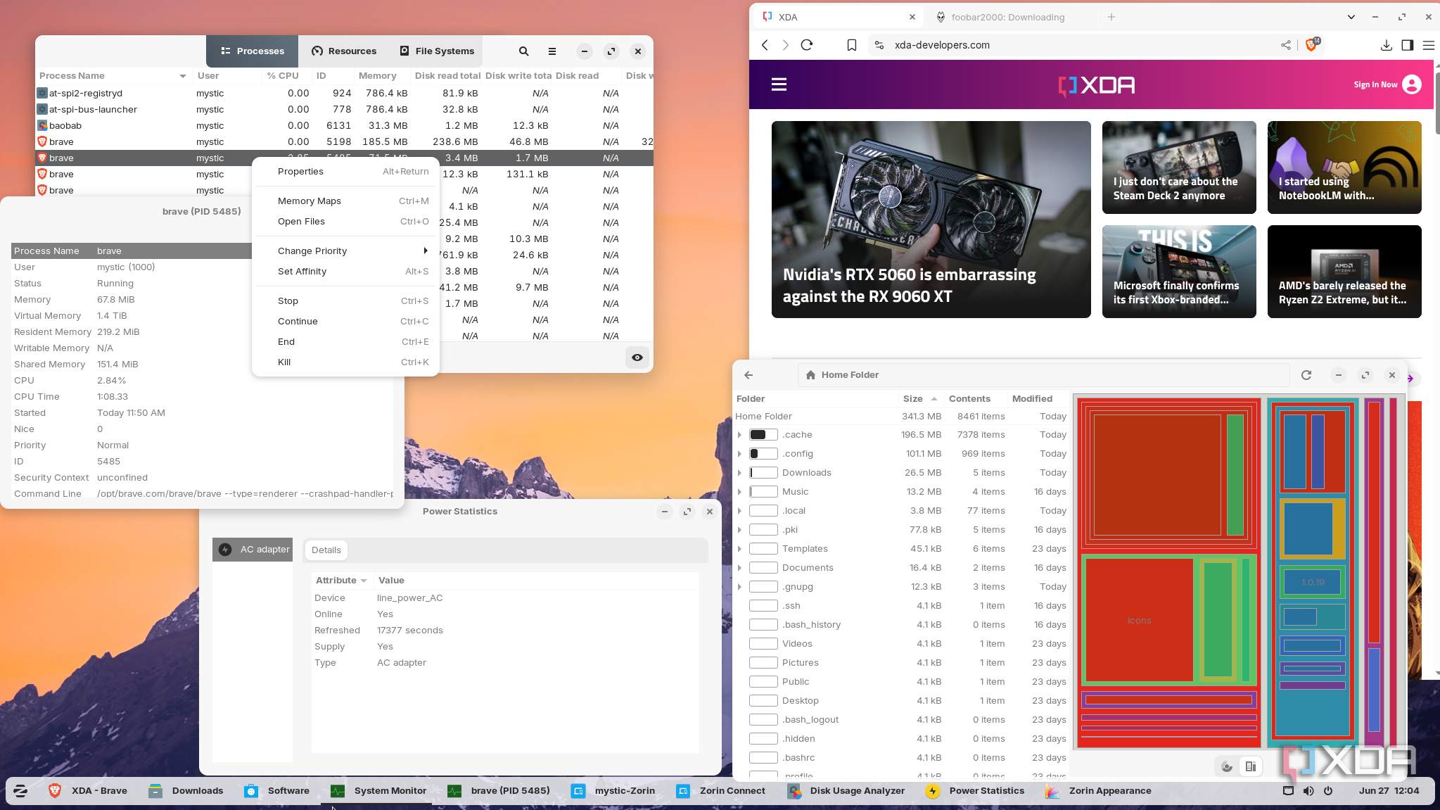The width and height of the screenshot is (1440, 810).
Task: Open Steam Deck 2 article thumbnail
Action: (1179, 167)
